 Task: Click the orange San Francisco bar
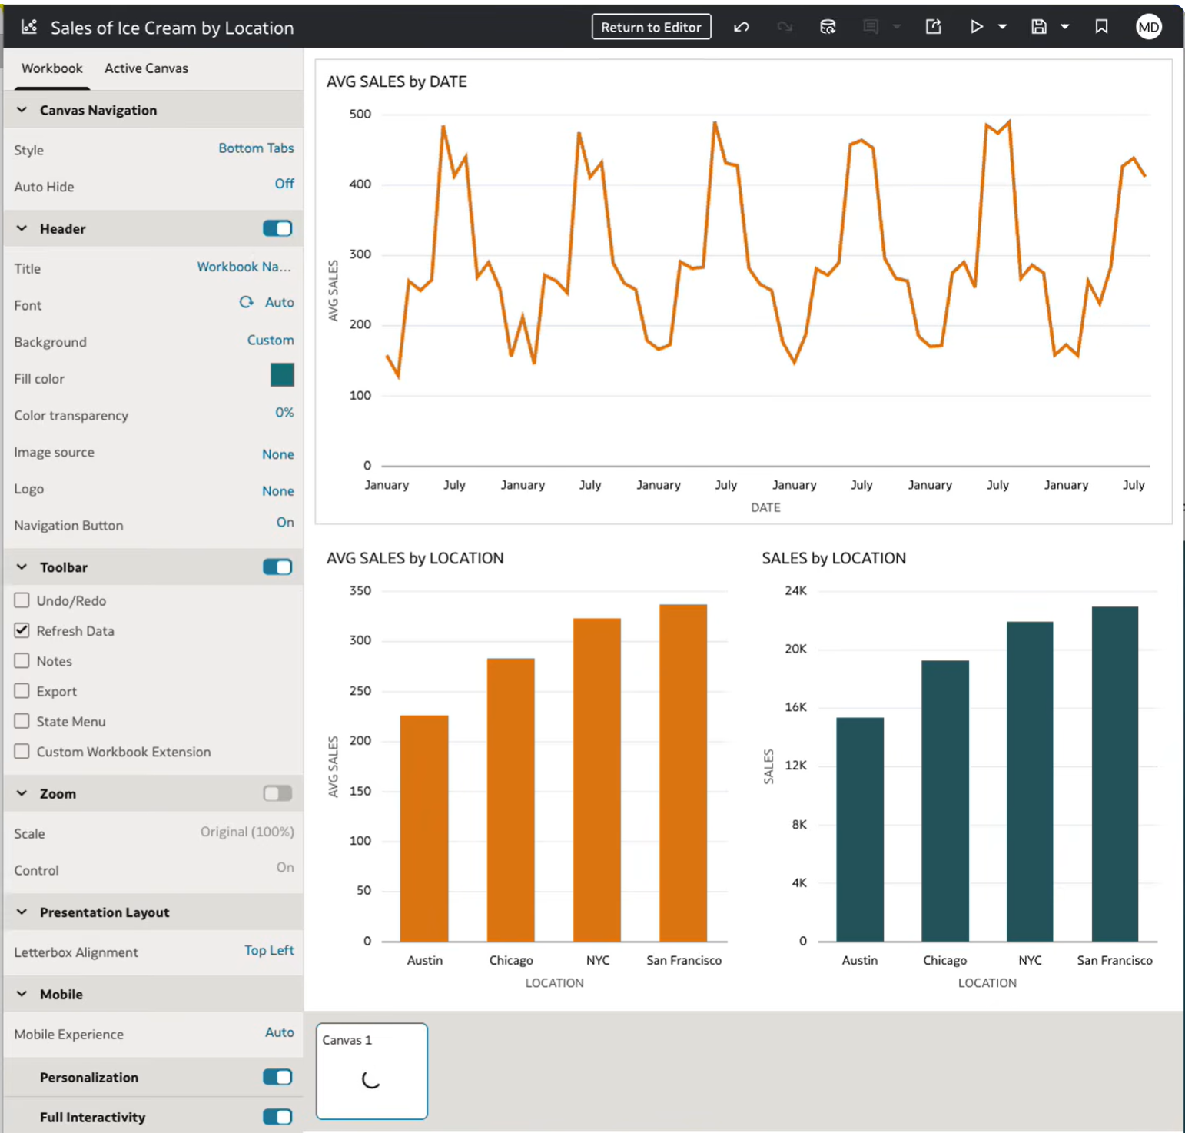pyautogui.click(x=683, y=772)
